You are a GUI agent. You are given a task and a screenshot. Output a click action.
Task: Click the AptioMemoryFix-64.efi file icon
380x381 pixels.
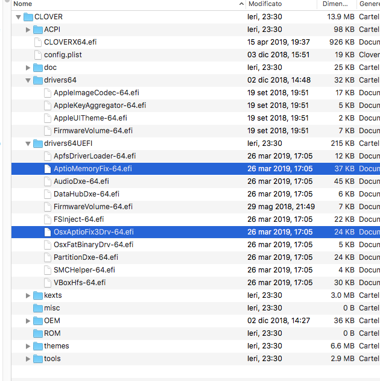click(48, 169)
